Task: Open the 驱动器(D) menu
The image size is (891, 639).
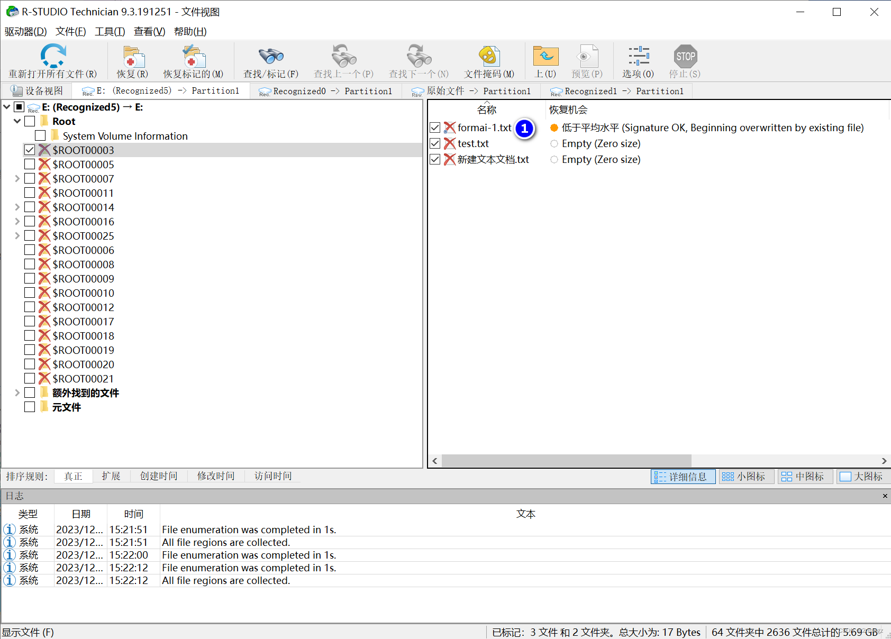Action: pyautogui.click(x=25, y=31)
